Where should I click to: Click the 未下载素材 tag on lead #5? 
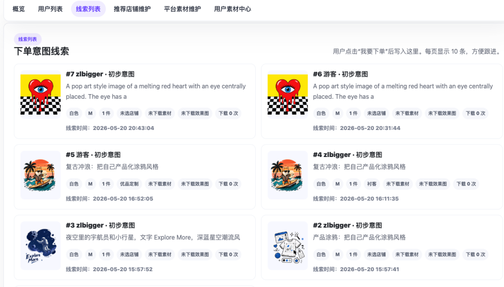coord(160,184)
